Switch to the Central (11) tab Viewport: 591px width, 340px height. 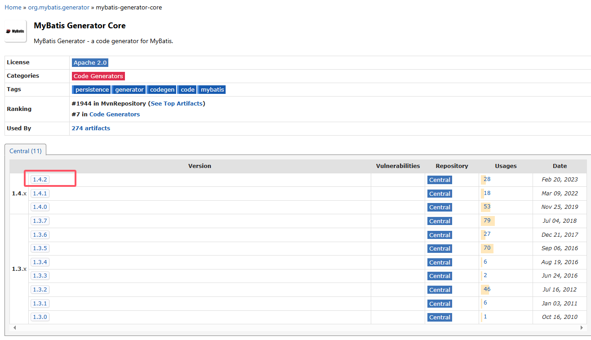(x=26, y=151)
